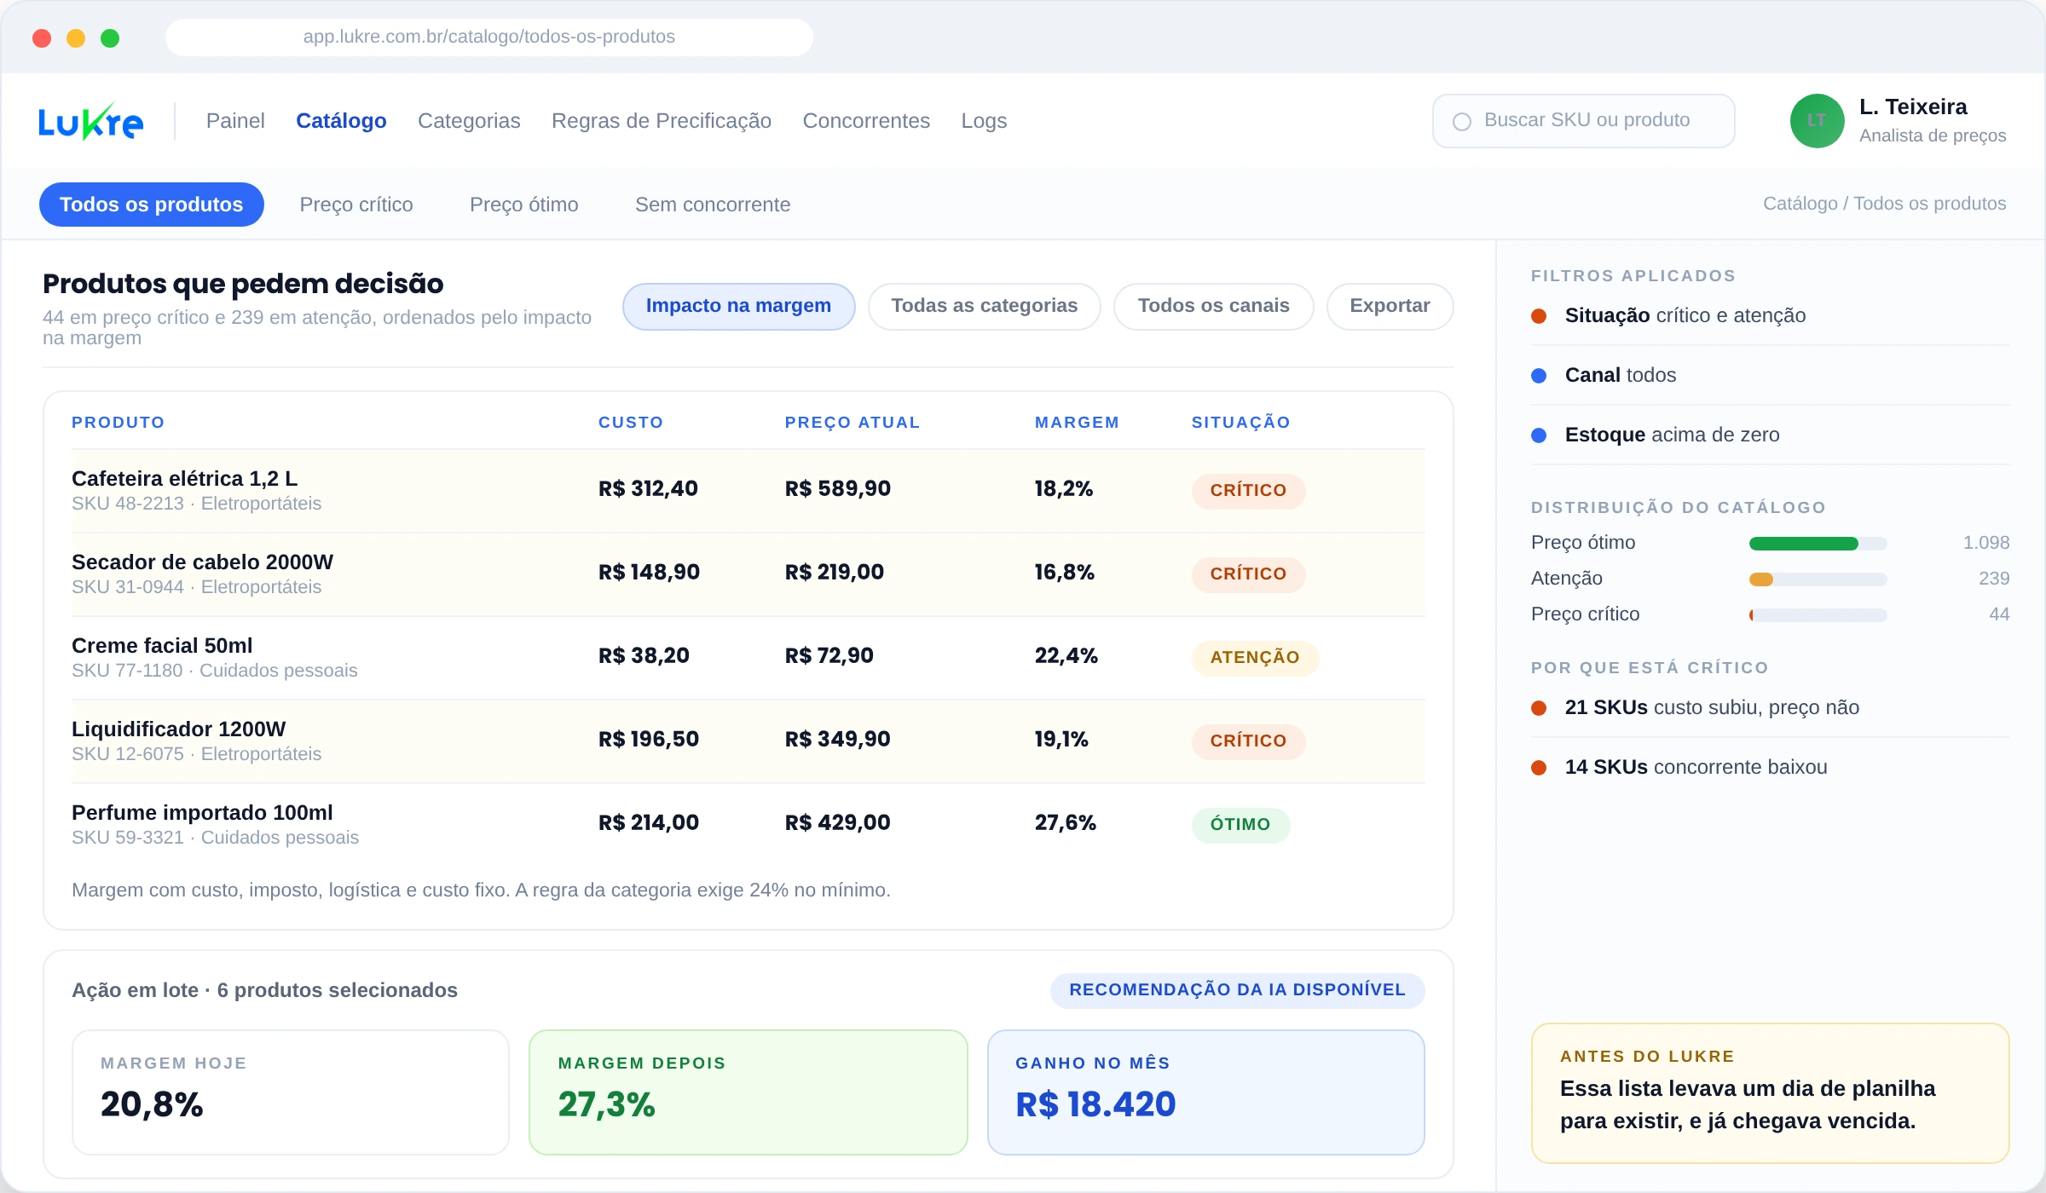Click the Ótimo badge on Perfume importado

click(x=1240, y=825)
